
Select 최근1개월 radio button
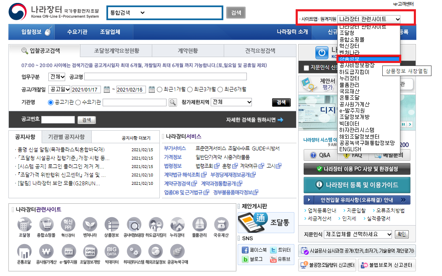point(159,89)
